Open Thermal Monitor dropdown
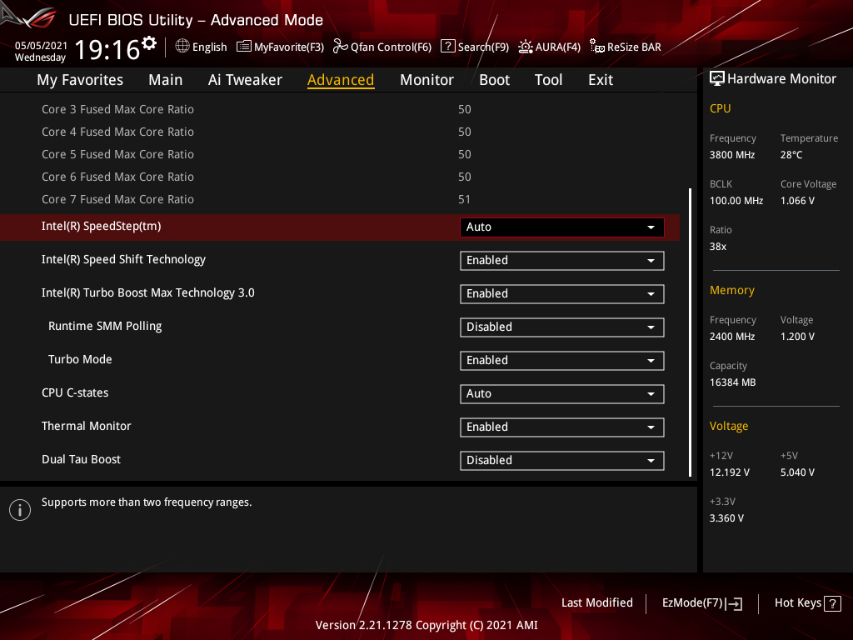Image resolution: width=853 pixels, height=640 pixels. pyautogui.click(x=562, y=427)
